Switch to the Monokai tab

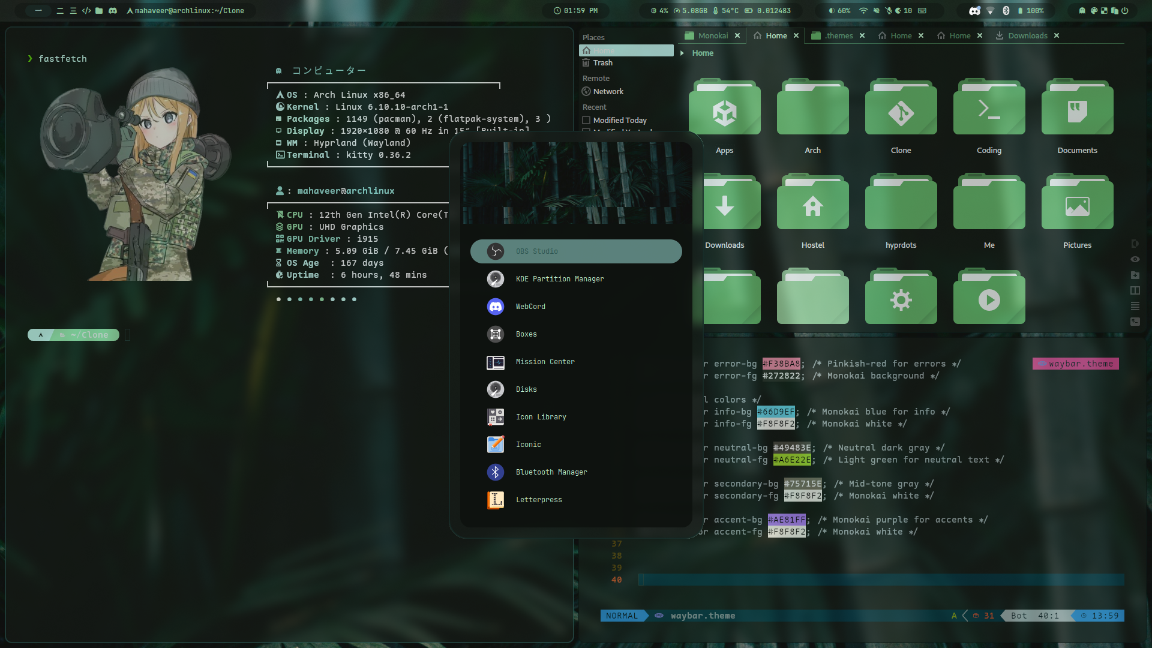pos(712,35)
